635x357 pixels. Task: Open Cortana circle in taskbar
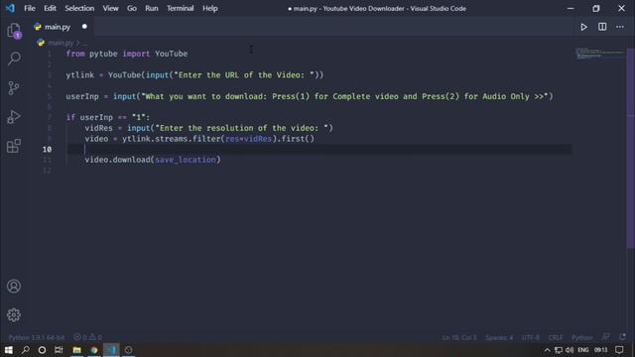pyautogui.click(x=42, y=350)
